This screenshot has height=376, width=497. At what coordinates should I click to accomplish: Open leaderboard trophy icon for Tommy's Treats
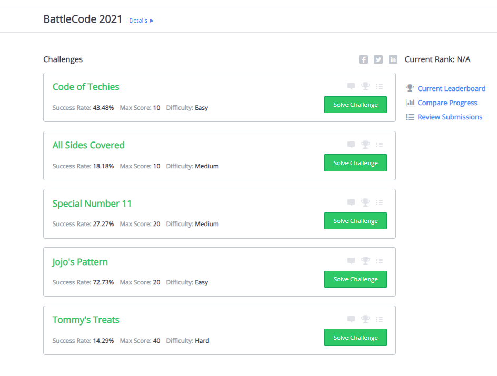click(365, 319)
